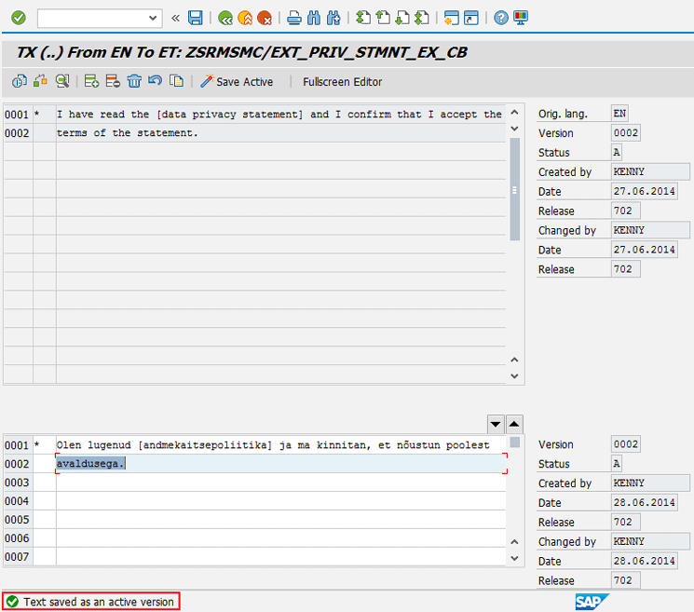Screen dimensions: 694x612
Task: Click the Undo arrow icon
Action: tap(156, 81)
